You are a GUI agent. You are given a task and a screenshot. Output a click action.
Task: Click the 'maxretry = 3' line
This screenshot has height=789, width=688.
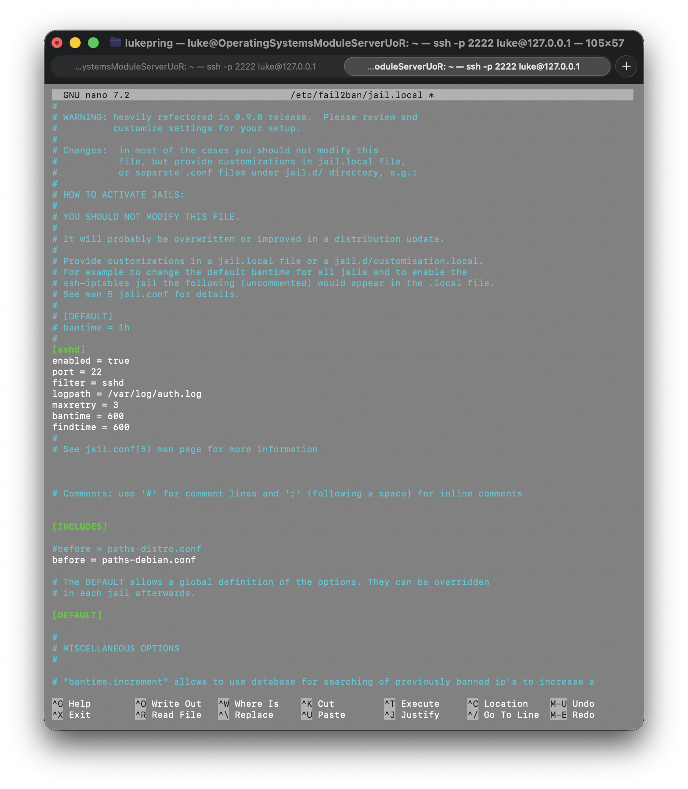pos(85,405)
